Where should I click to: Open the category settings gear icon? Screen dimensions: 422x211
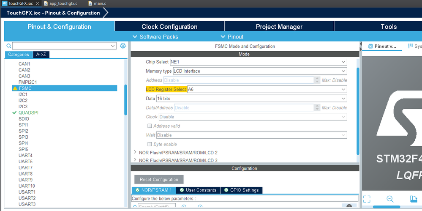pos(123,46)
